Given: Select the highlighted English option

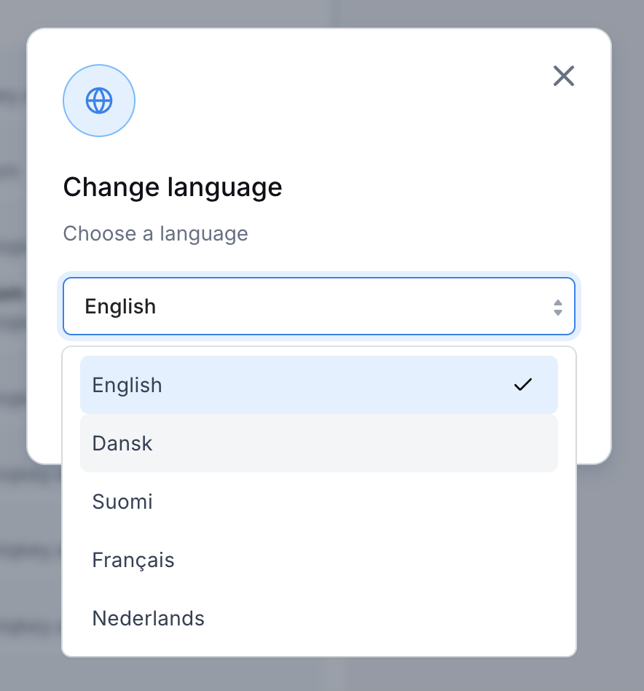Looking at the screenshot, I should pyautogui.click(x=319, y=385).
